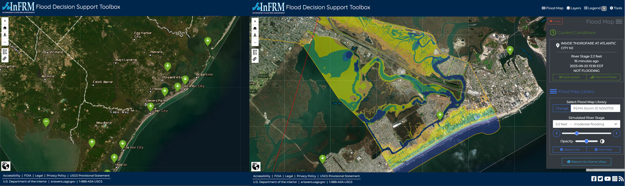Select the gauge marker near Ocean City

[151, 106]
